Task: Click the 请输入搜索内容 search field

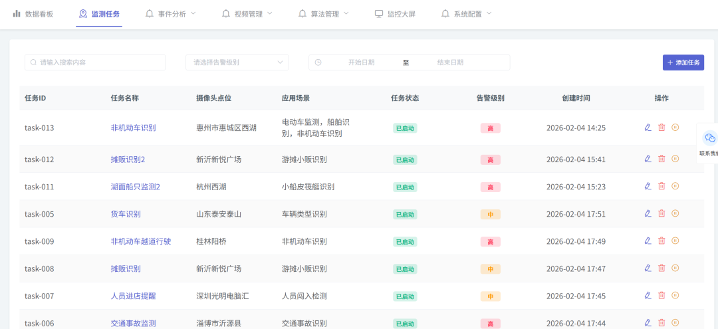Action: [x=95, y=62]
